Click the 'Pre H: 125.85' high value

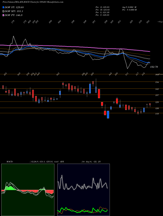tap(102, 10)
